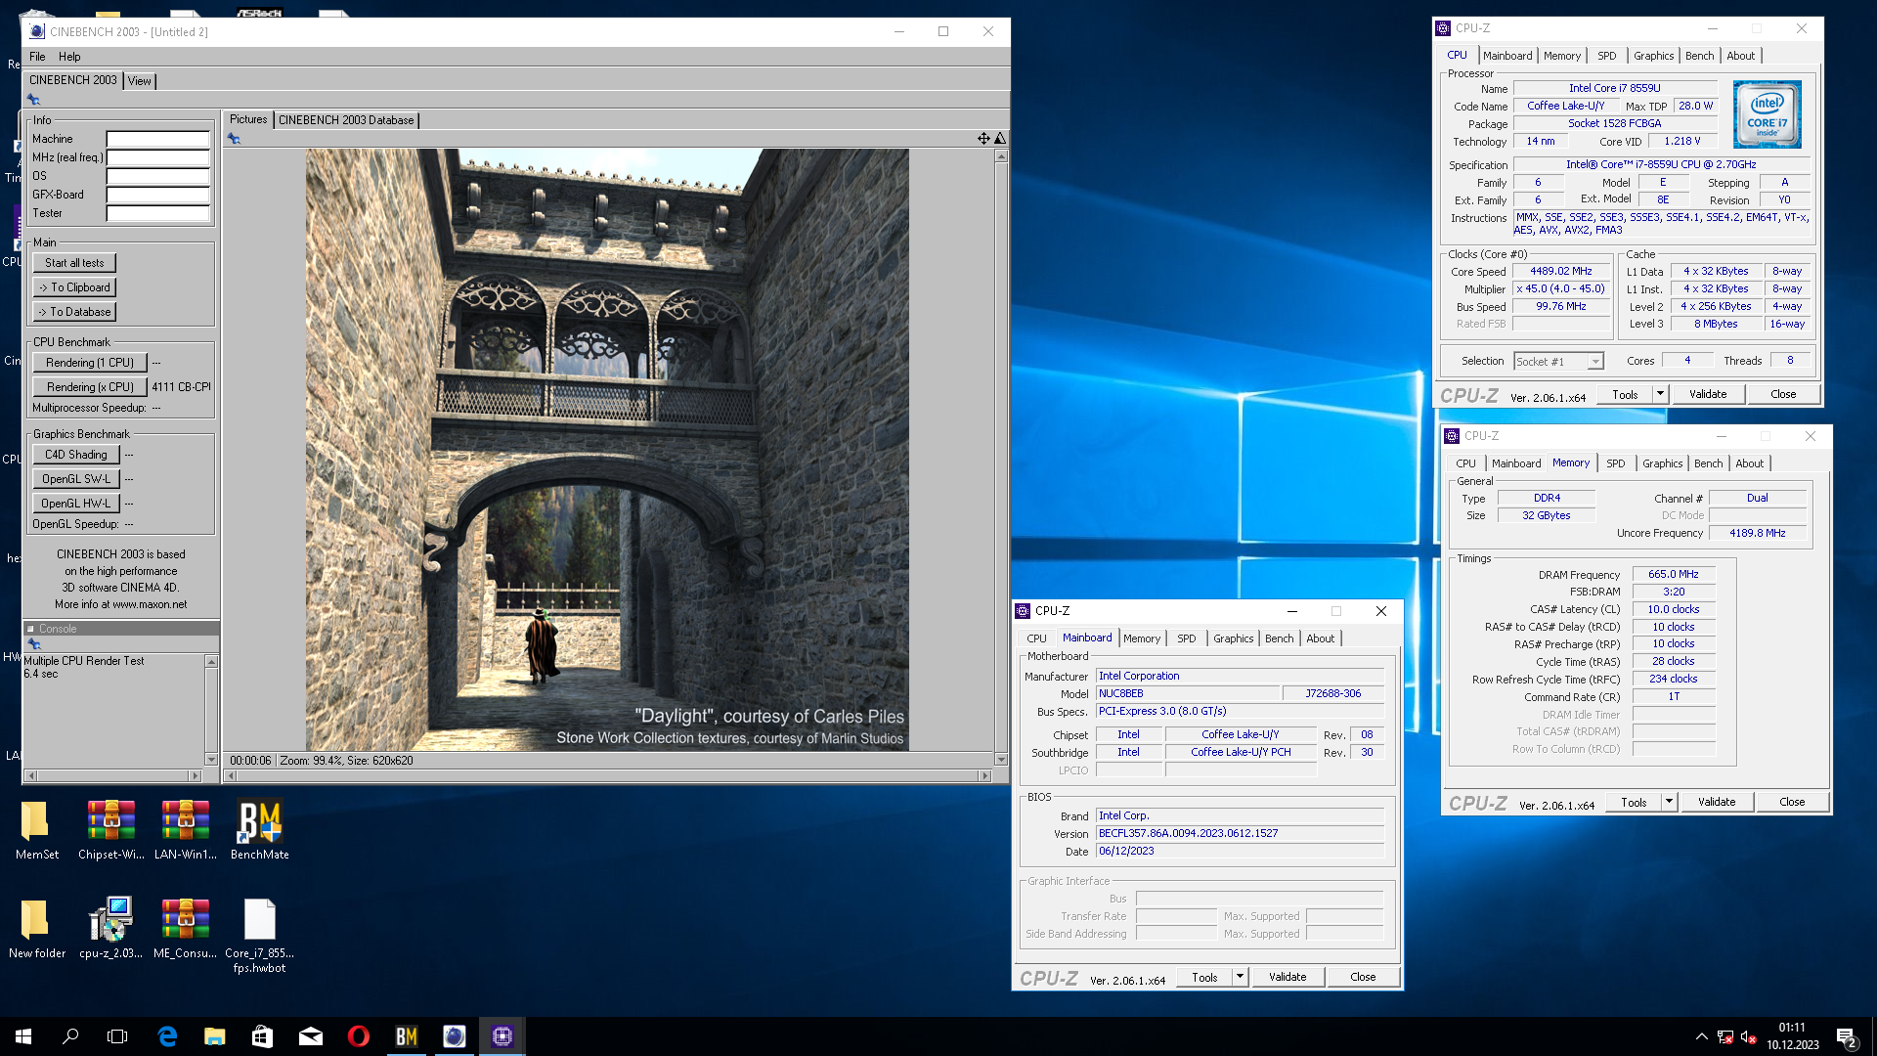Click the move/pan cross icon in Pictures panel
This screenshot has height=1056, width=1877.
983,138
